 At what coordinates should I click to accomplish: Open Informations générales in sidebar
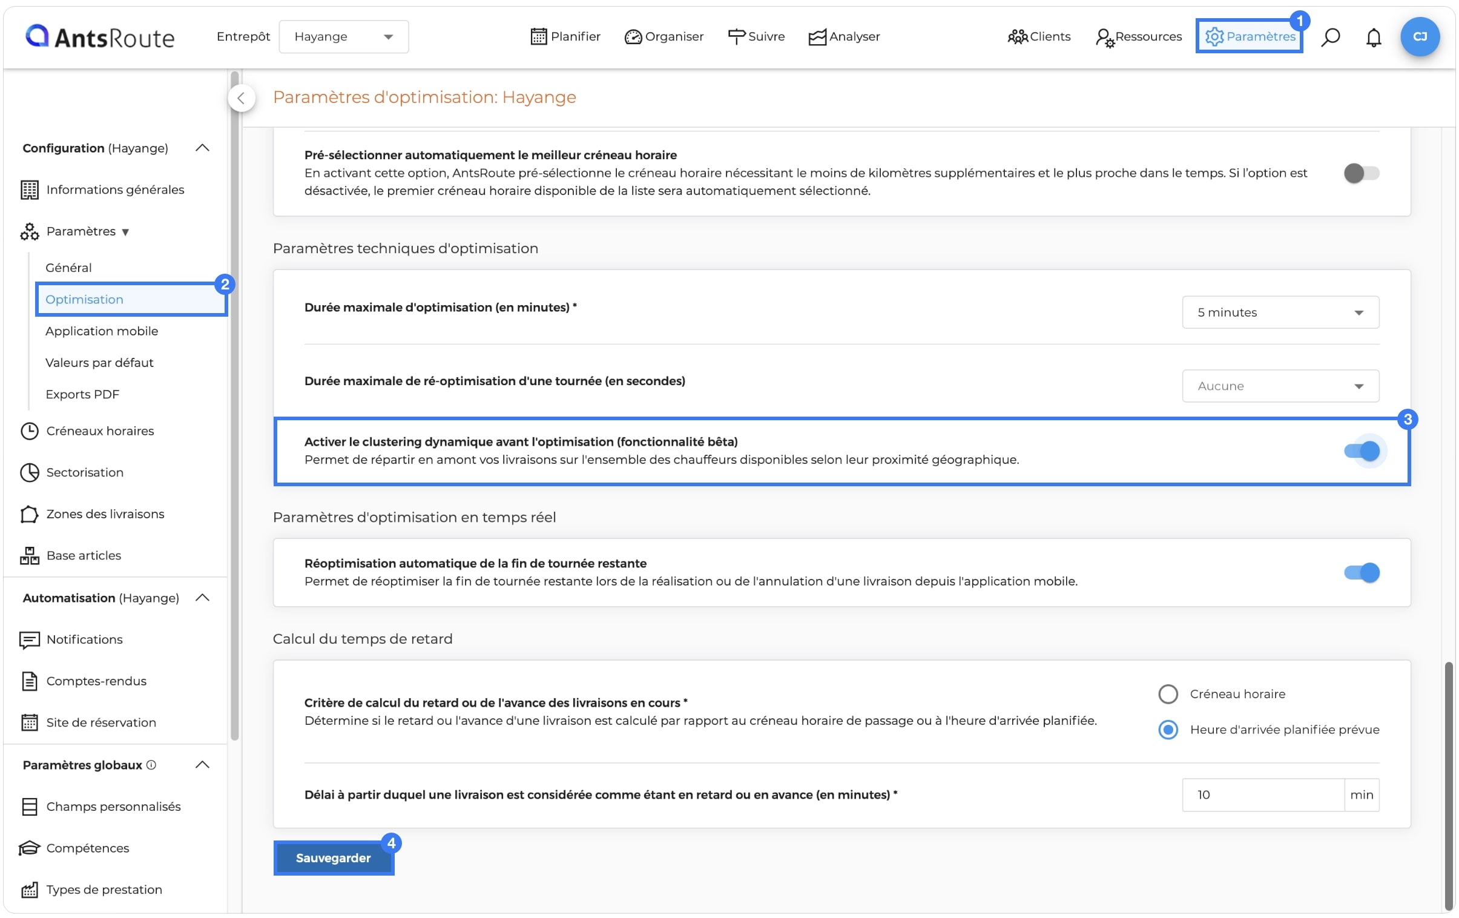pos(115,190)
